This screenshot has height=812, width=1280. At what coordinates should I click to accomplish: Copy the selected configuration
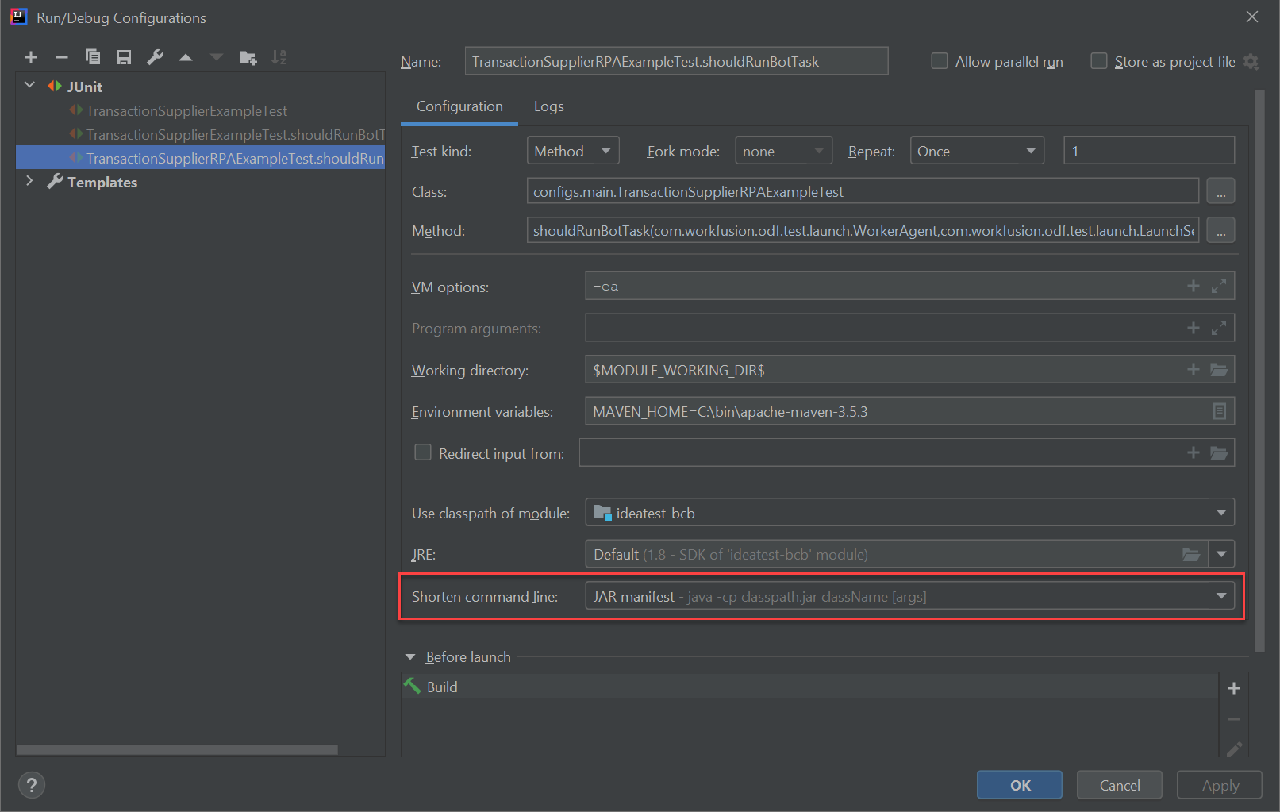coord(93,57)
